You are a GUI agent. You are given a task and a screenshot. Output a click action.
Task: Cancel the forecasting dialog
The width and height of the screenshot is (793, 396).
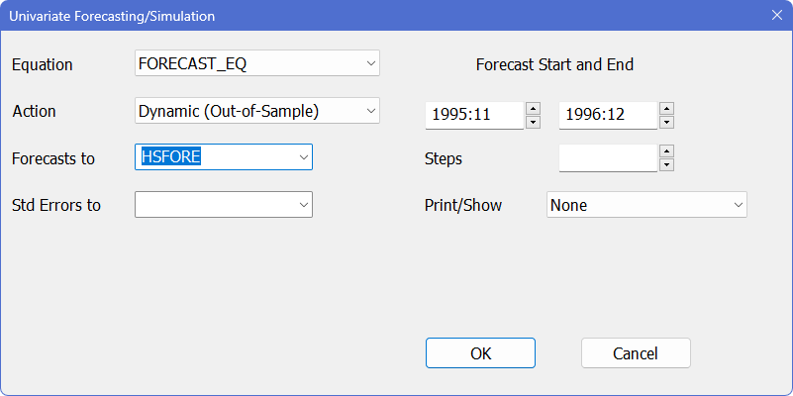636,353
